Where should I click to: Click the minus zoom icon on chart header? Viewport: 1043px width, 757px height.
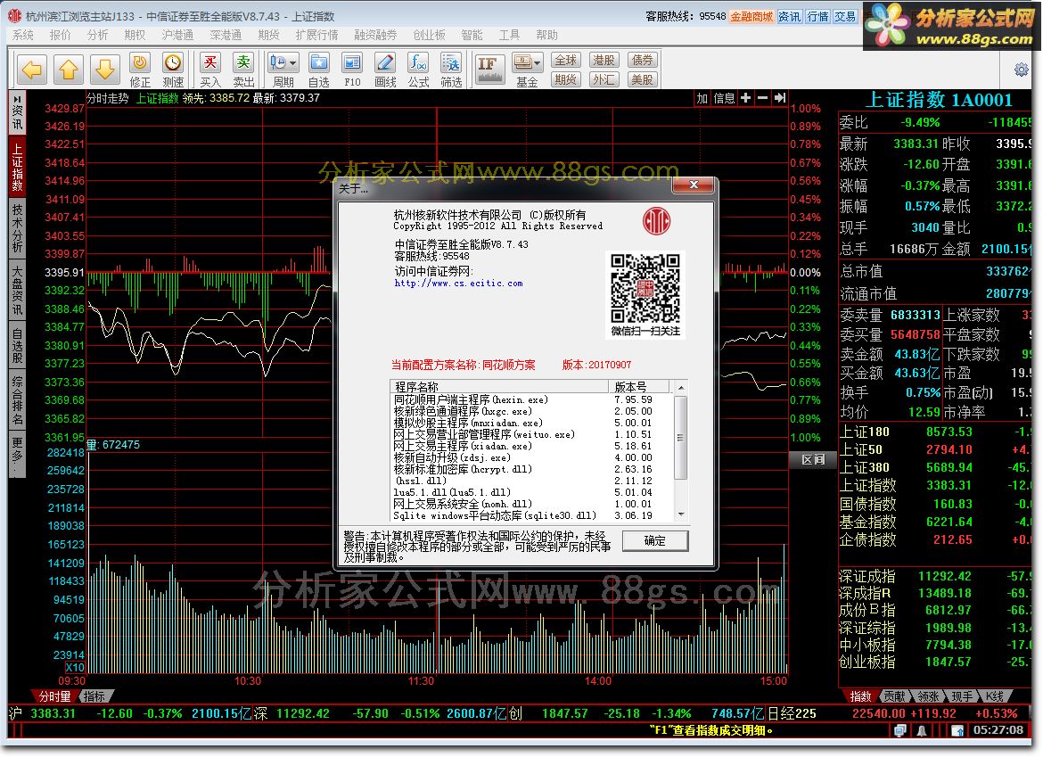763,98
